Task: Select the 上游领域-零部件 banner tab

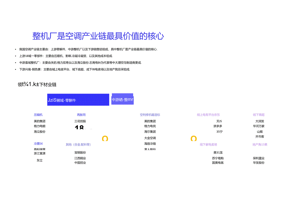Action: point(78,100)
